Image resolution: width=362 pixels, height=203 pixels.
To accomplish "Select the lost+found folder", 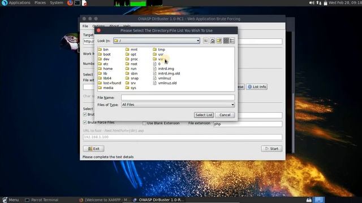I will click(x=109, y=83).
